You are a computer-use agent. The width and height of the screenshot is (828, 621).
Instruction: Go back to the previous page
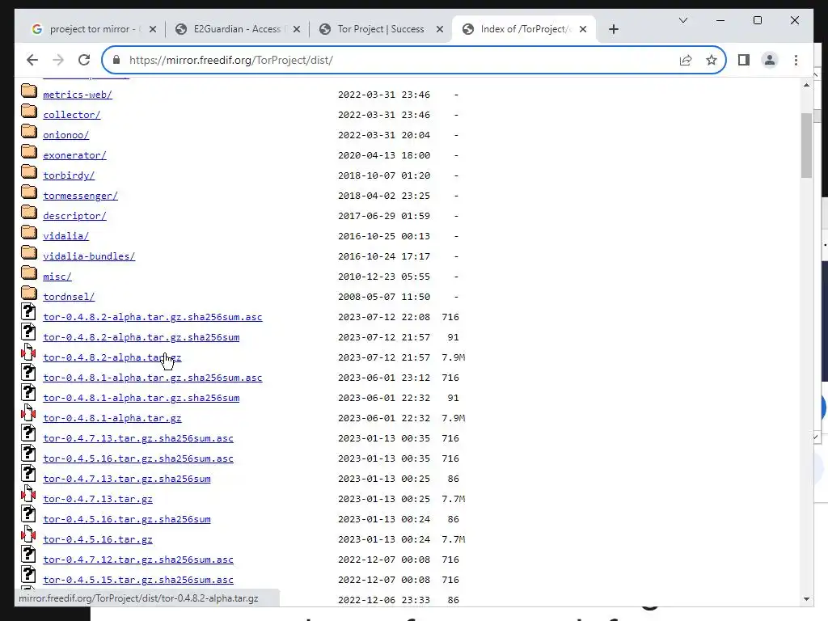(32, 60)
